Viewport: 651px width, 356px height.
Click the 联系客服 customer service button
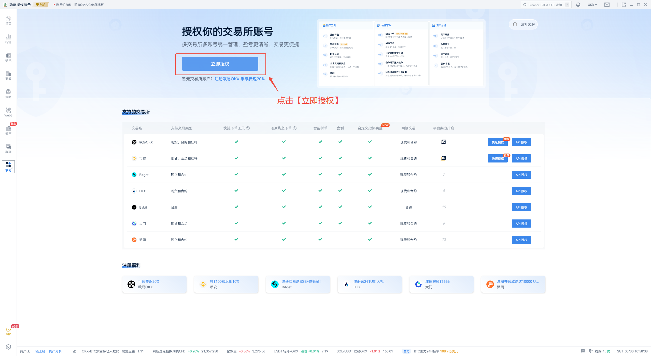point(523,24)
